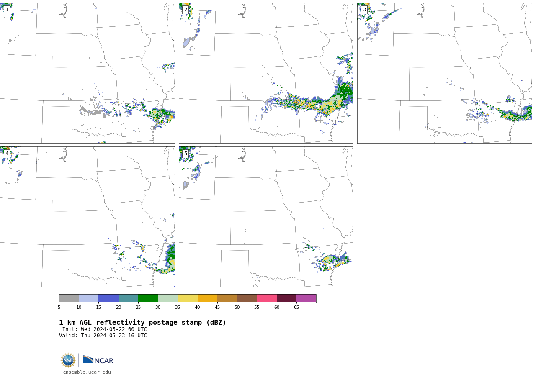This screenshot has height=377, width=536.
Task: Select the purple 65+ dBZ swatch
Action: click(307, 298)
